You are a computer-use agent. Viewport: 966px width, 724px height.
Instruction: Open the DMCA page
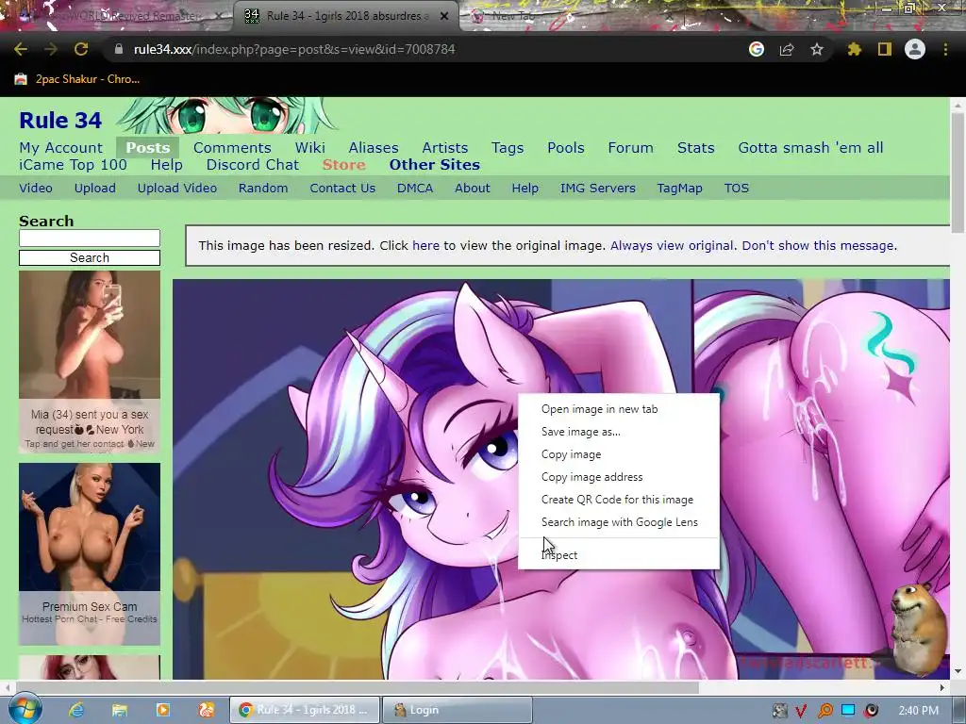tap(415, 189)
